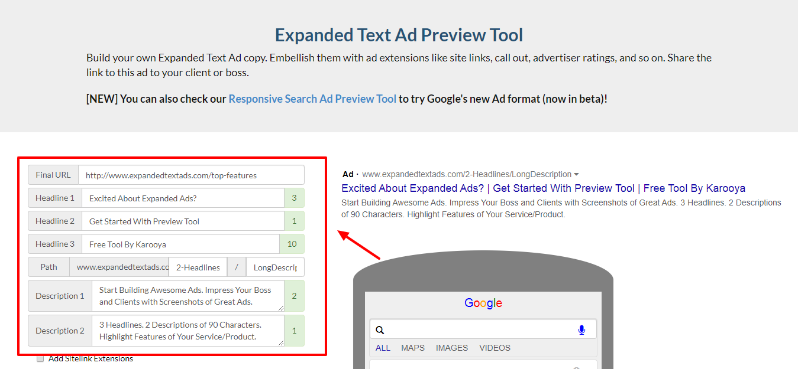Click the Headline 2 input field
The height and width of the screenshot is (369, 798).
click(x=183, y=221)
